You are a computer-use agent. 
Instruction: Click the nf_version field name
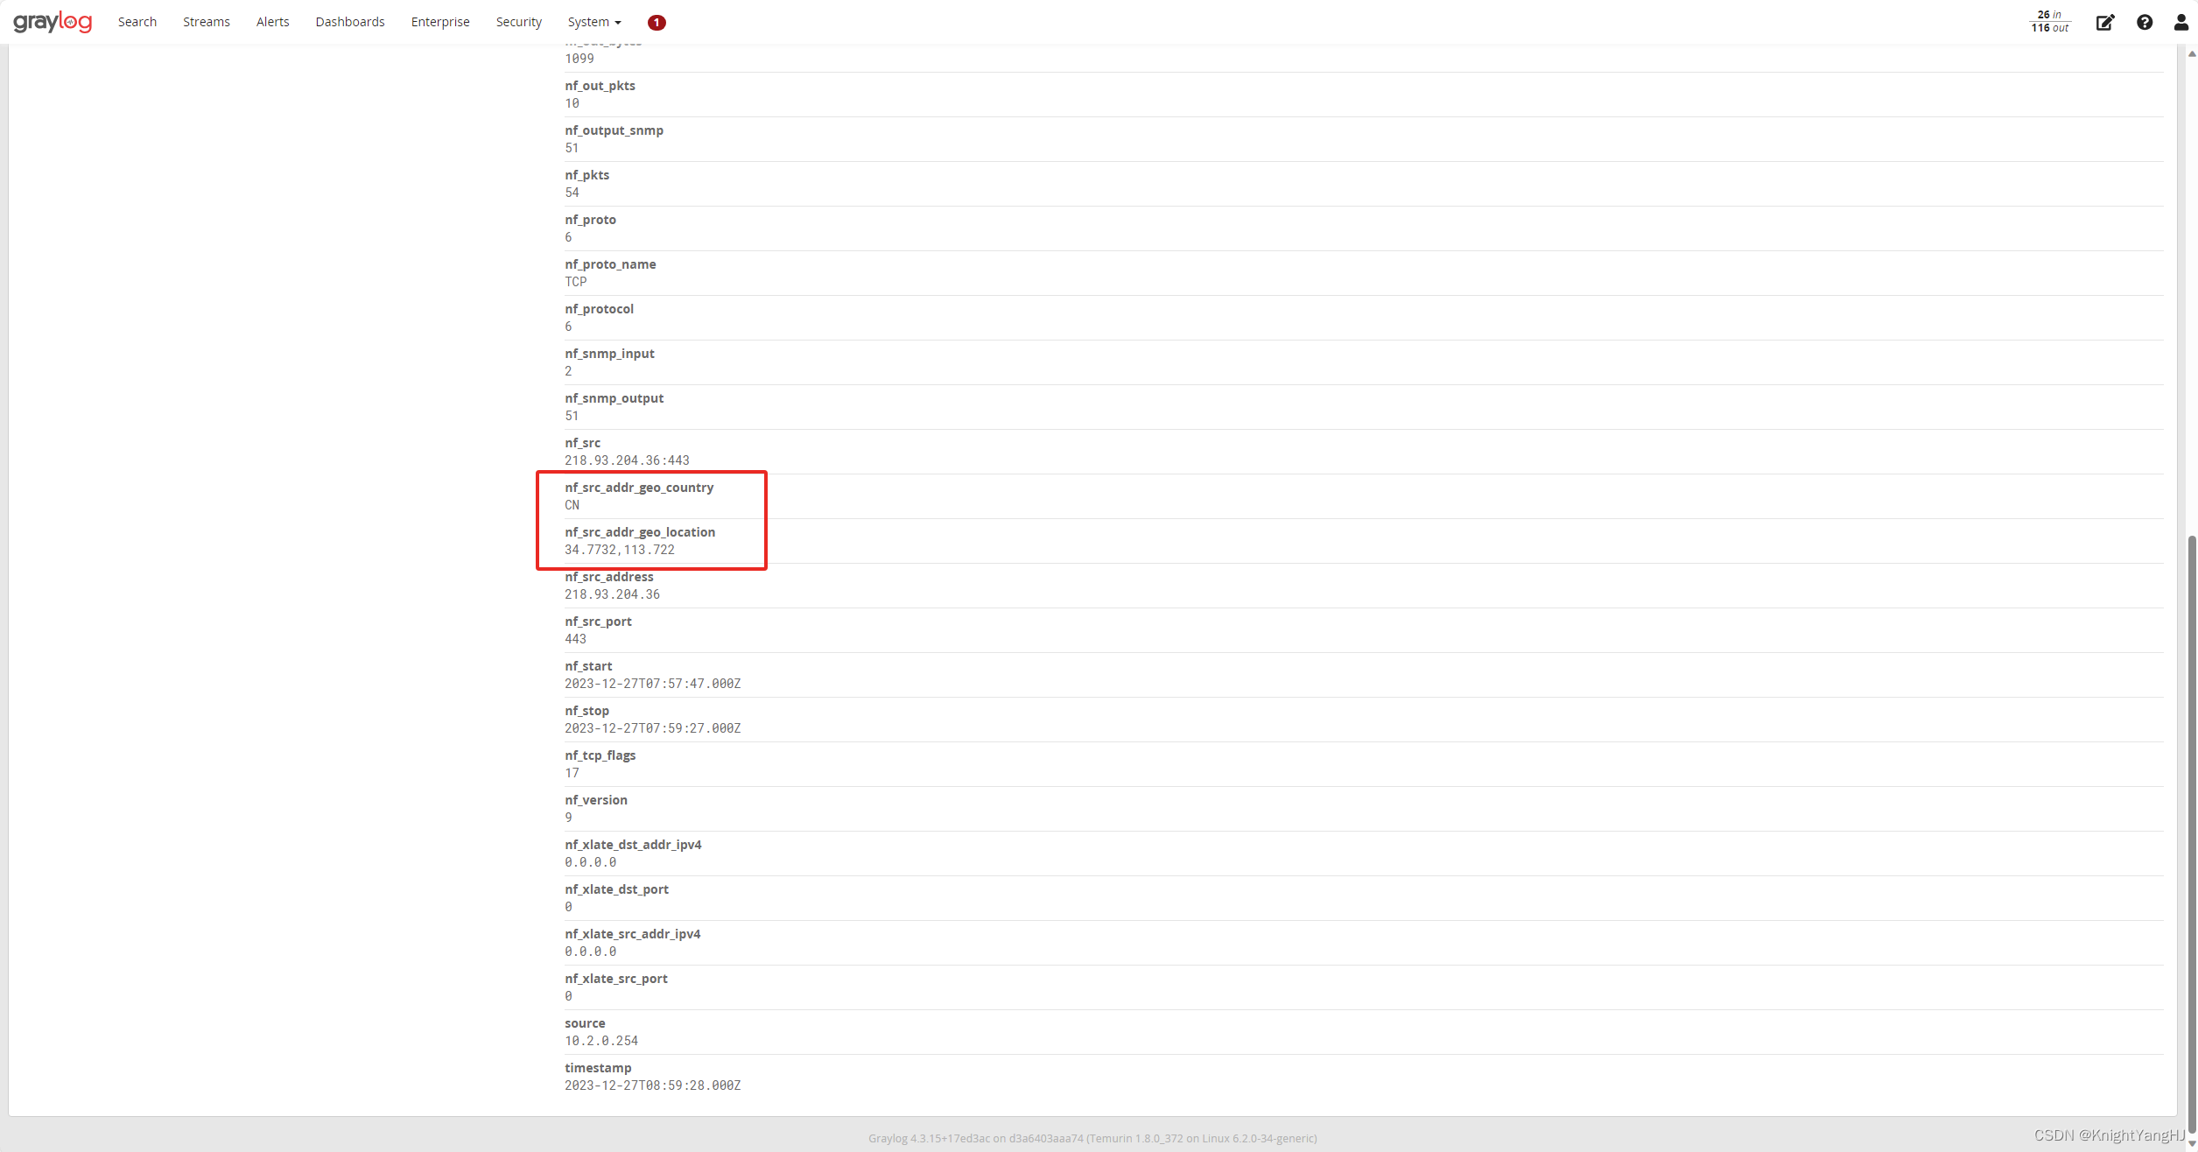pyautogui.click(x=595, y=800)
